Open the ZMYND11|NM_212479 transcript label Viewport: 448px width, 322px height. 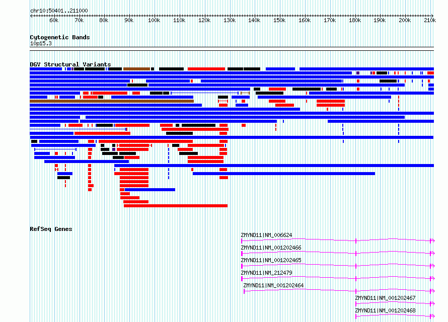[x=266, y=273]
